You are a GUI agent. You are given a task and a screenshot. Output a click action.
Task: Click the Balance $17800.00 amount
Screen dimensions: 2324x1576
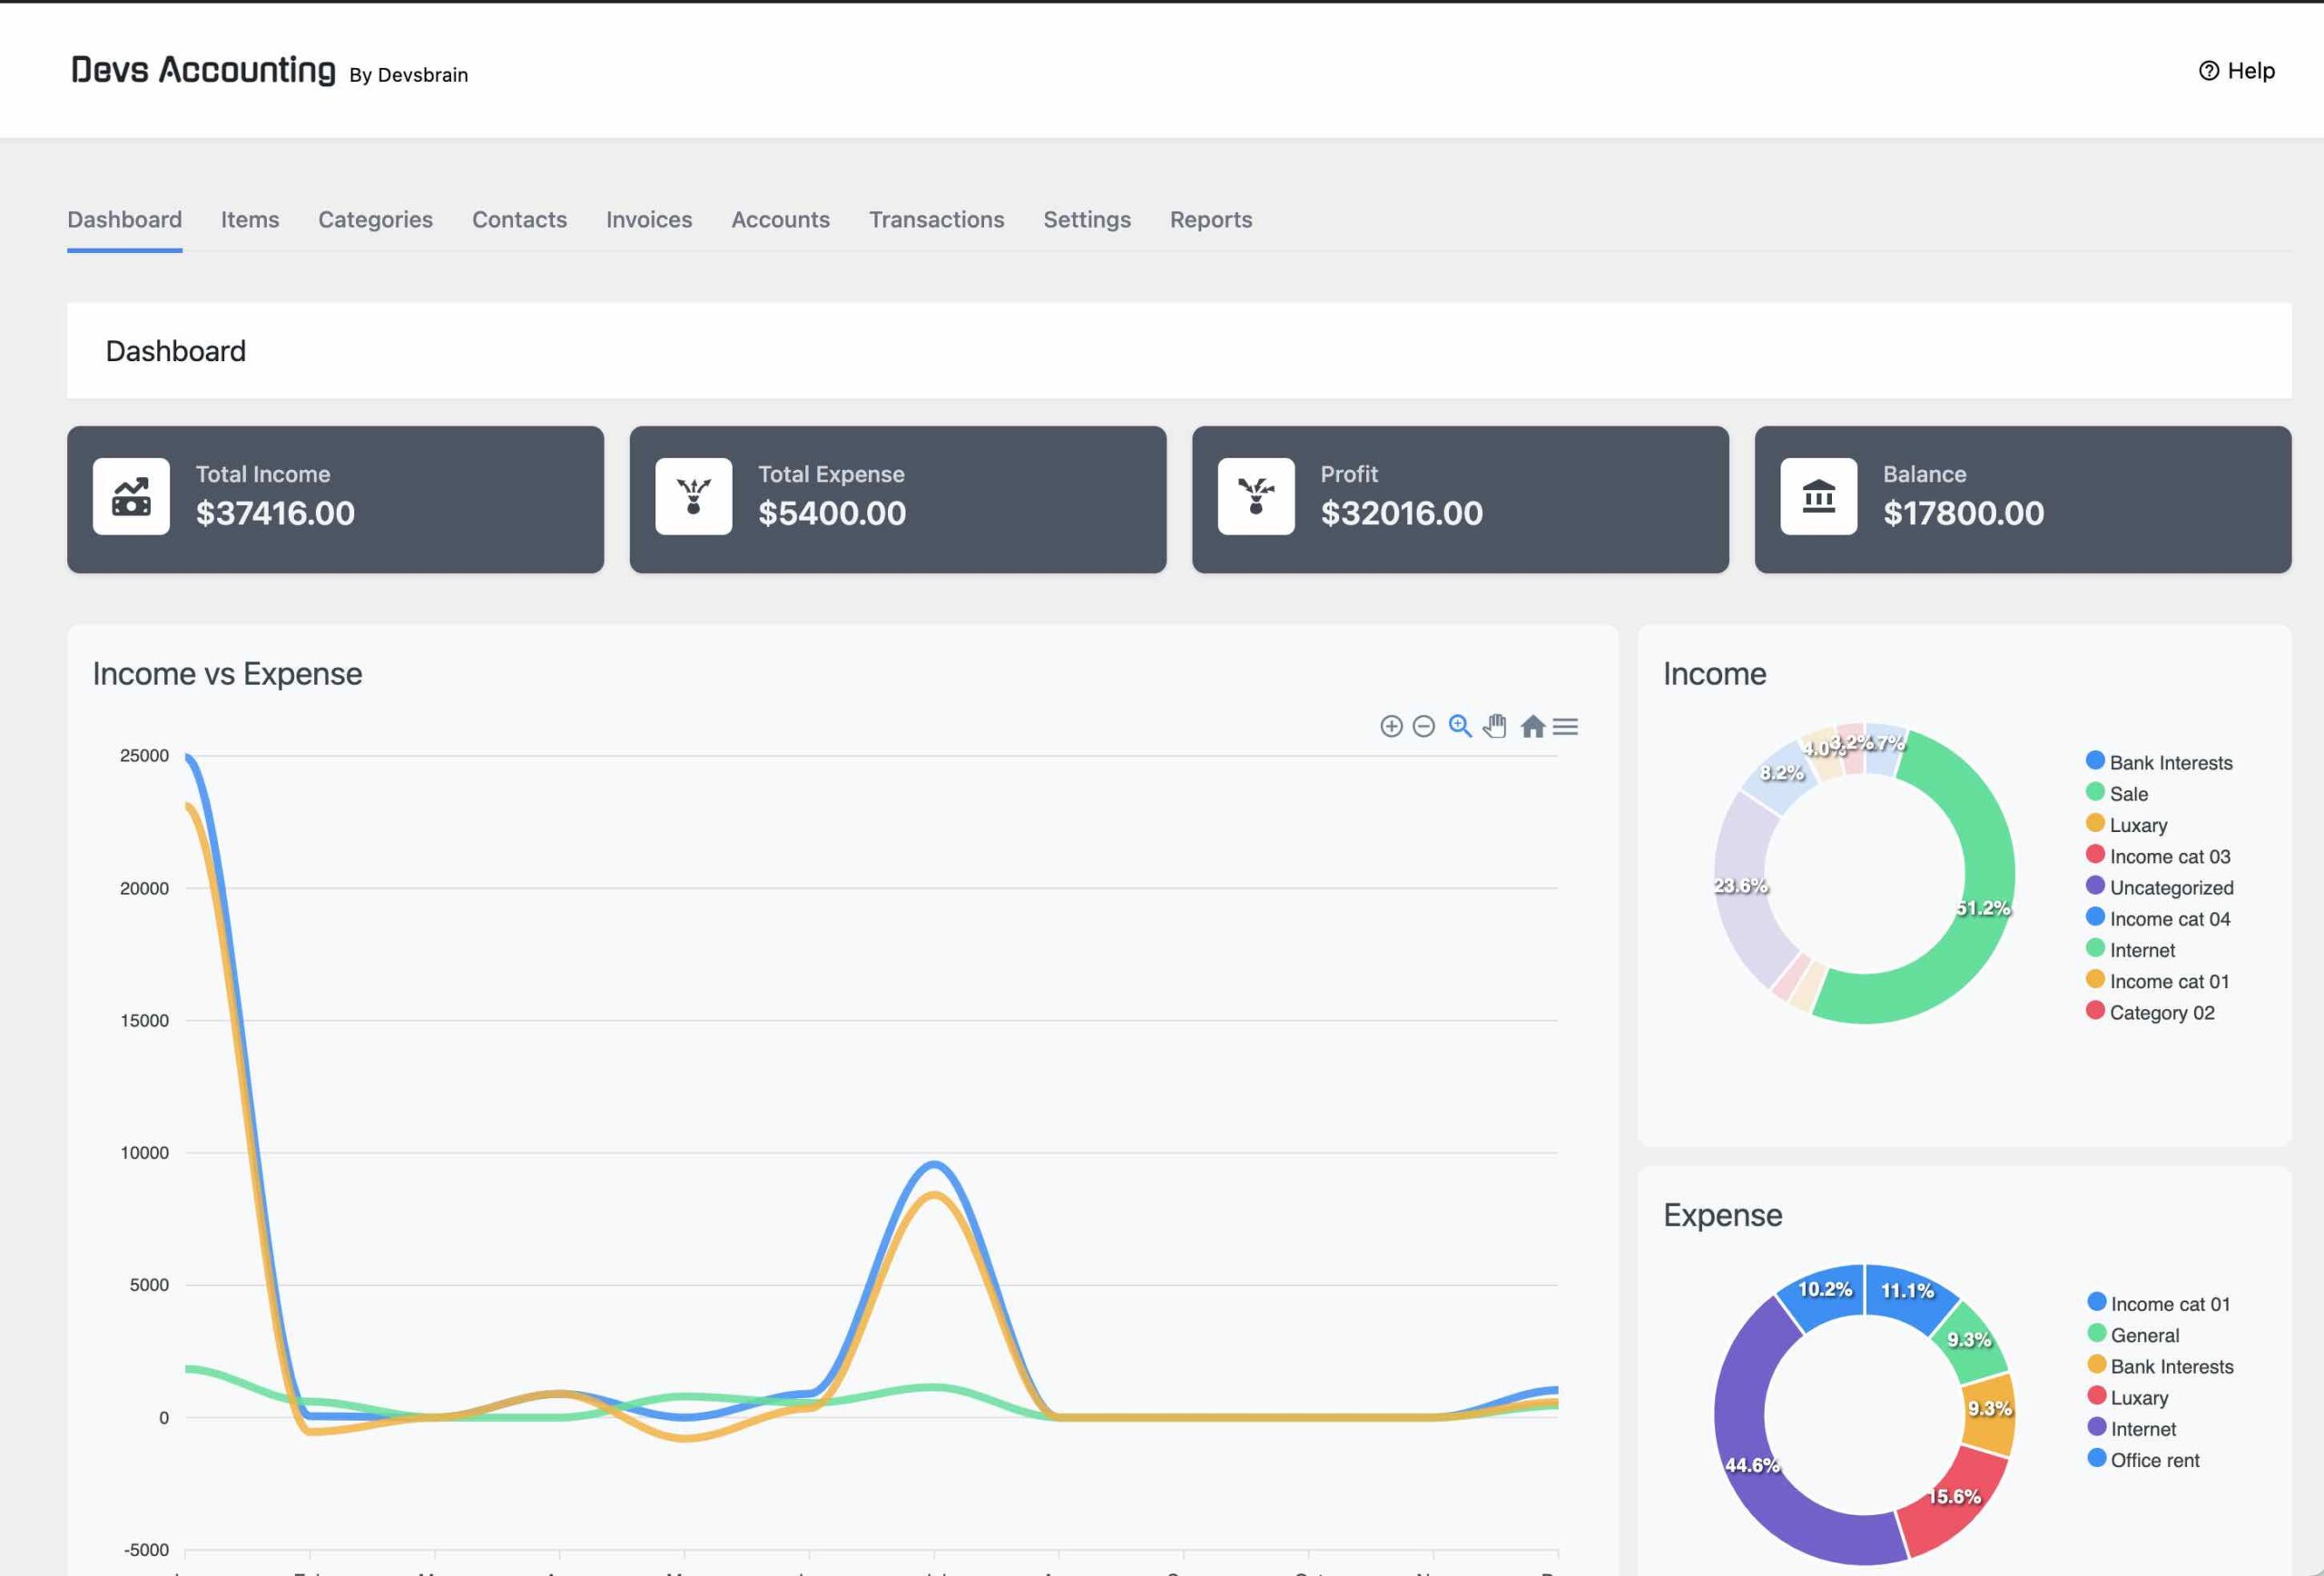click(x=1964, y=514)
